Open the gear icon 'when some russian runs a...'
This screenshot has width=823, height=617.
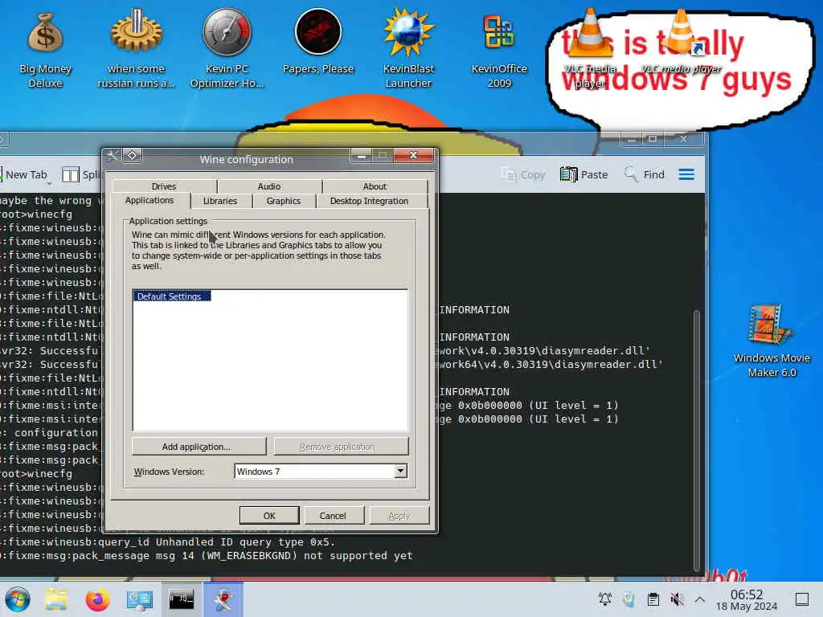136,48
